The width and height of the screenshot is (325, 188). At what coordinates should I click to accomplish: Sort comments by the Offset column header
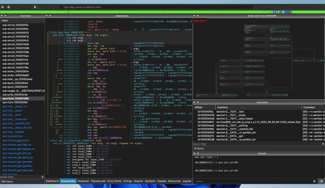pyautogui.click(x=204, y=107)
